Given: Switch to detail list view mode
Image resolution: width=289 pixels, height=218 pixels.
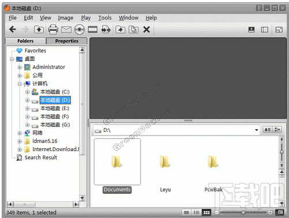Looking at the screenshot, I should (196, 212).
